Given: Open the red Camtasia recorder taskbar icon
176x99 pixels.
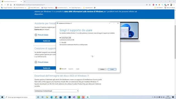Looking at the screenshot, I should click(x=83, y=97).
